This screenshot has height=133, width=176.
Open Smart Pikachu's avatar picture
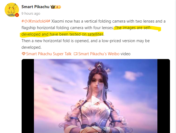(x=11, y=10)
